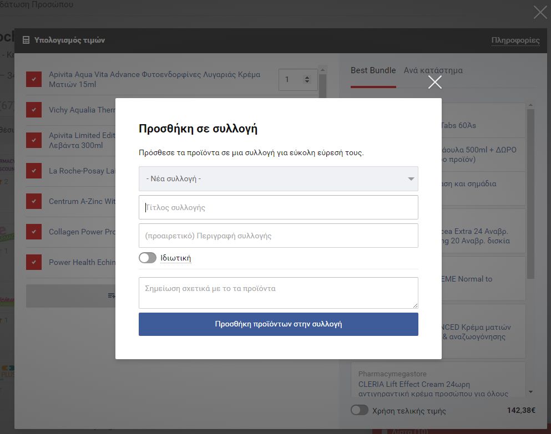This screenshot has height=434, width=551.
Task: Focus the Τίτλος συλλογής input field
Action: (x=278, y=207)
